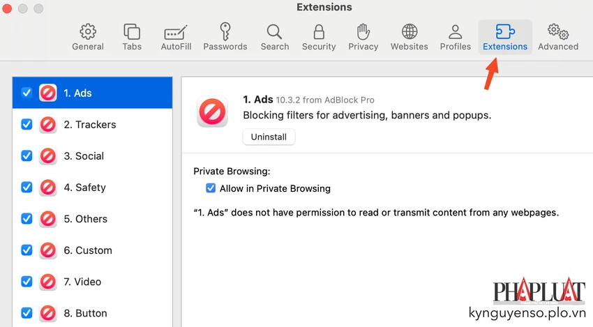Image resolution: width=593 pixels, height=327 pixels.
Task: Open the Tabs preferences icon
Action: tap(132, 32)
